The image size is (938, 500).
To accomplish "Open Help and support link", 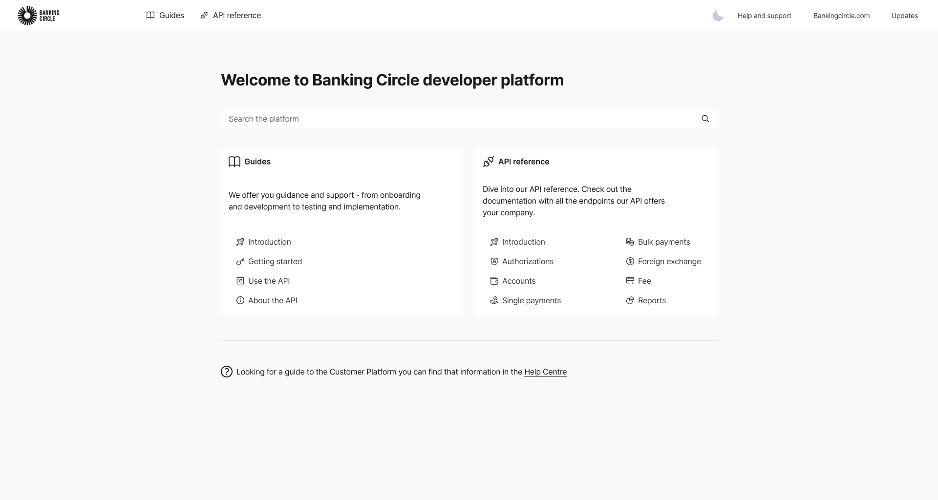I will tap(765, 16).
